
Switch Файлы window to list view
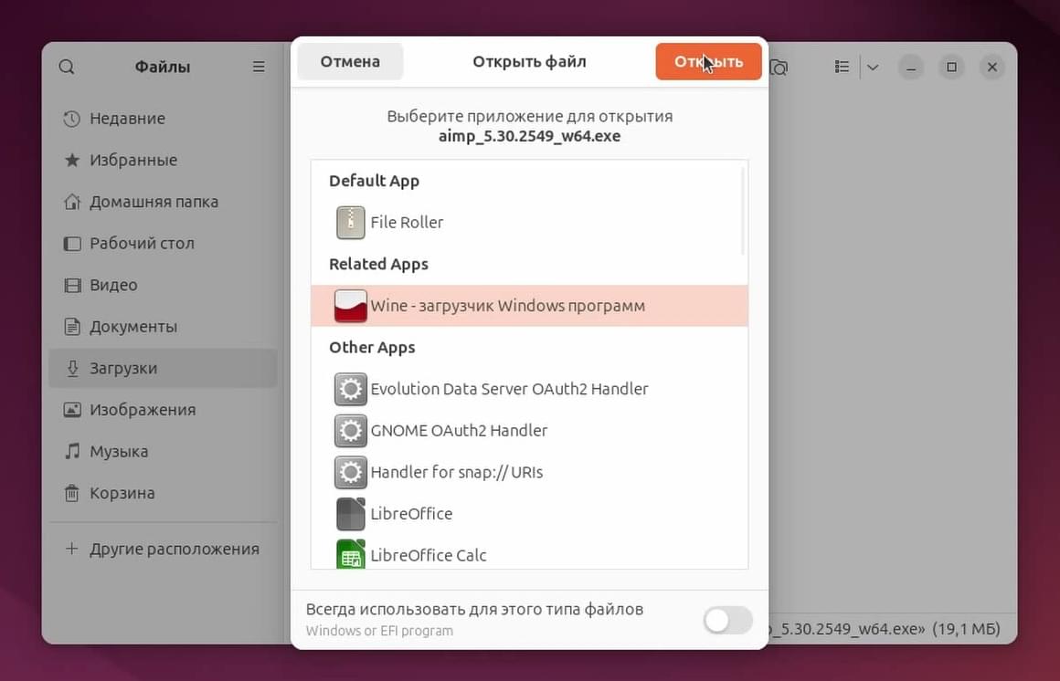click(842, 67)
